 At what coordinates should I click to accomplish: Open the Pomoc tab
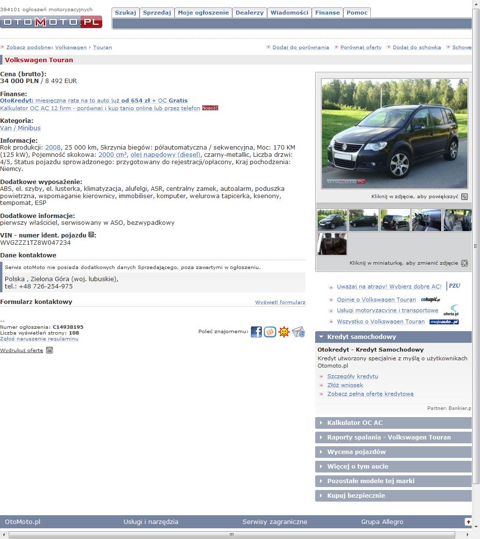pyautogui.click(x=357, y=13)
